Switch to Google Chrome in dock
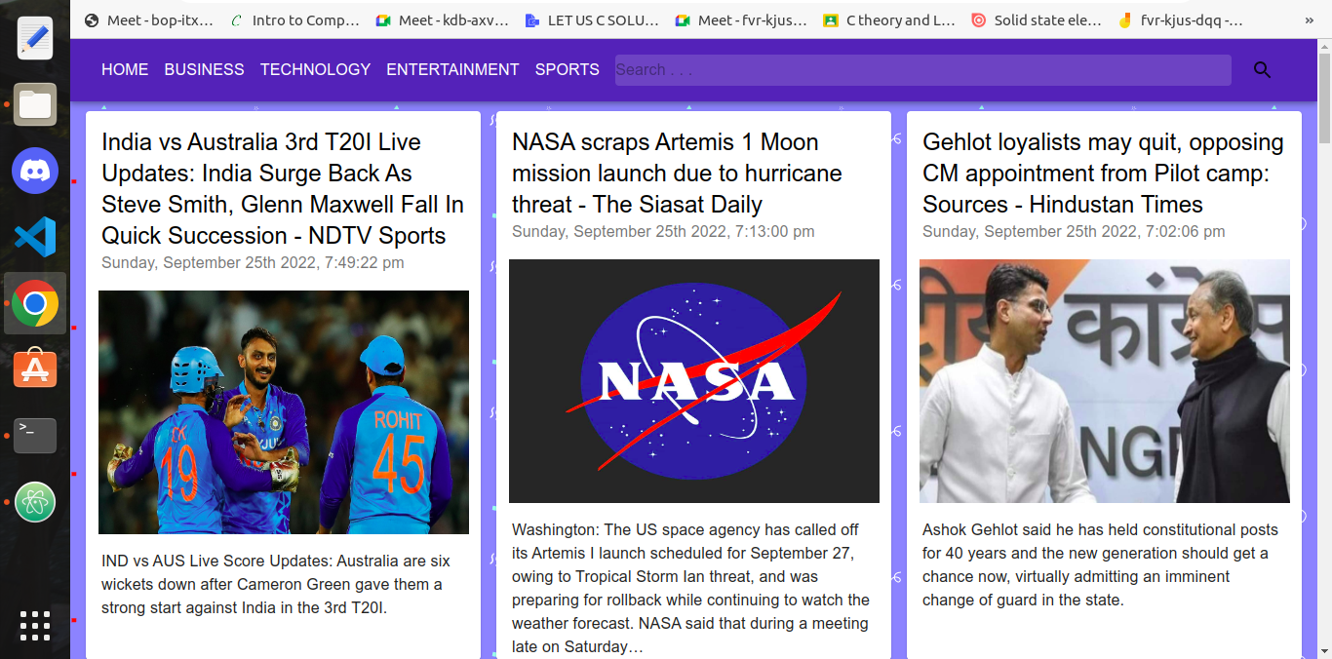The height and width of the screenshot is (659, 1332). (35, 303)
